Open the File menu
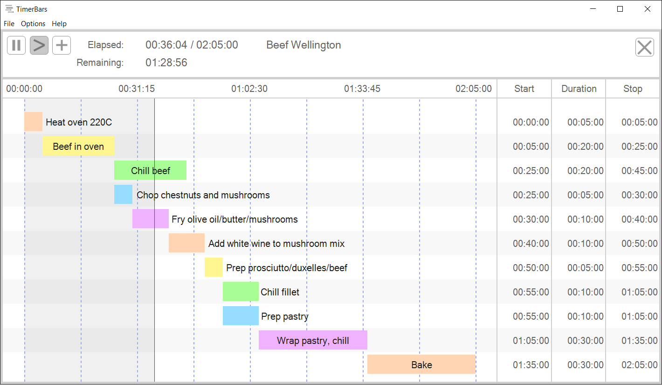 (x=9, y=24)
